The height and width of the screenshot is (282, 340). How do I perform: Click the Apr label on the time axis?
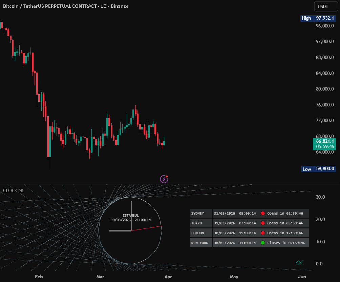168,277
